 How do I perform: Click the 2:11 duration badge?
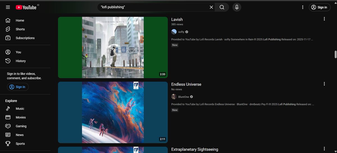click(x=163, y=139)
